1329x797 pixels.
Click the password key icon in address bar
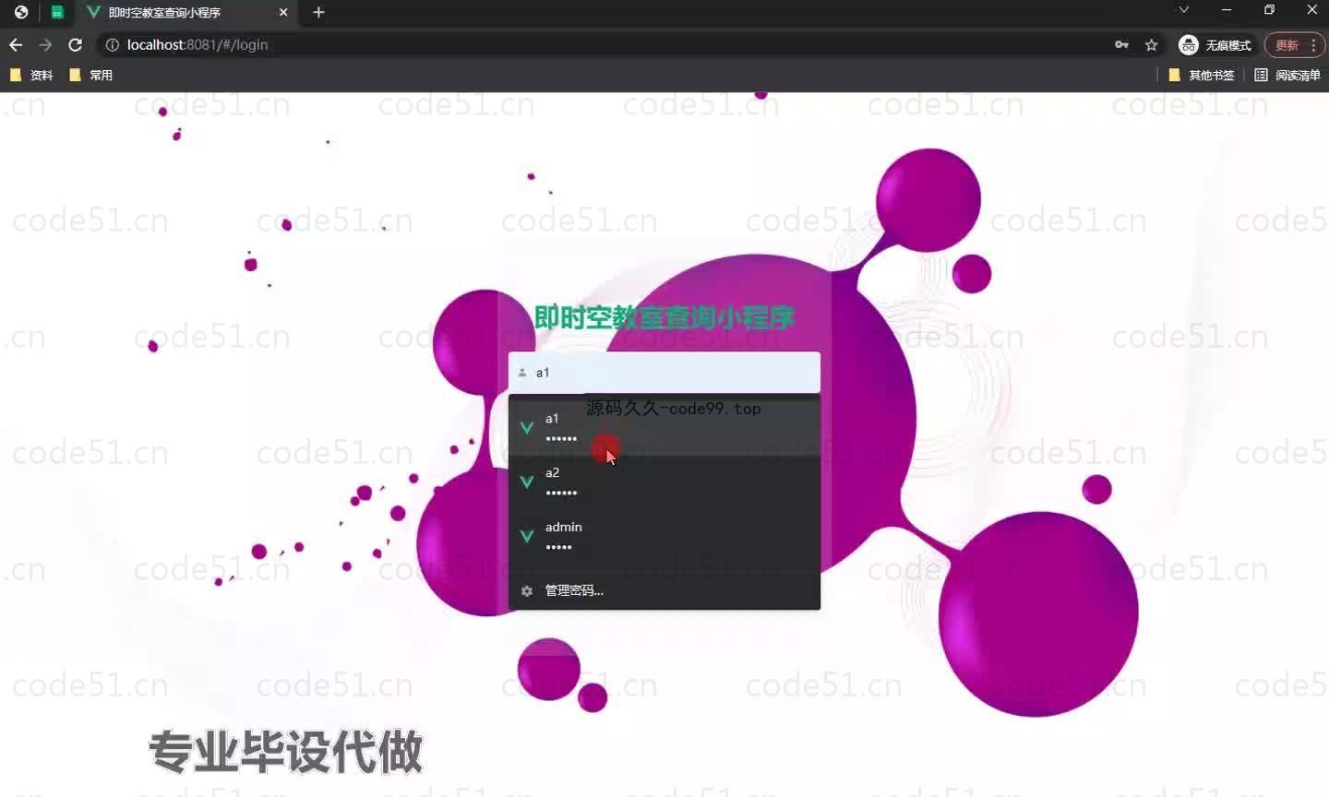click(1121, 44)
